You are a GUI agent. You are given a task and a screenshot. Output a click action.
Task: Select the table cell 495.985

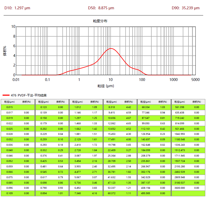click(x=145, y=194)
